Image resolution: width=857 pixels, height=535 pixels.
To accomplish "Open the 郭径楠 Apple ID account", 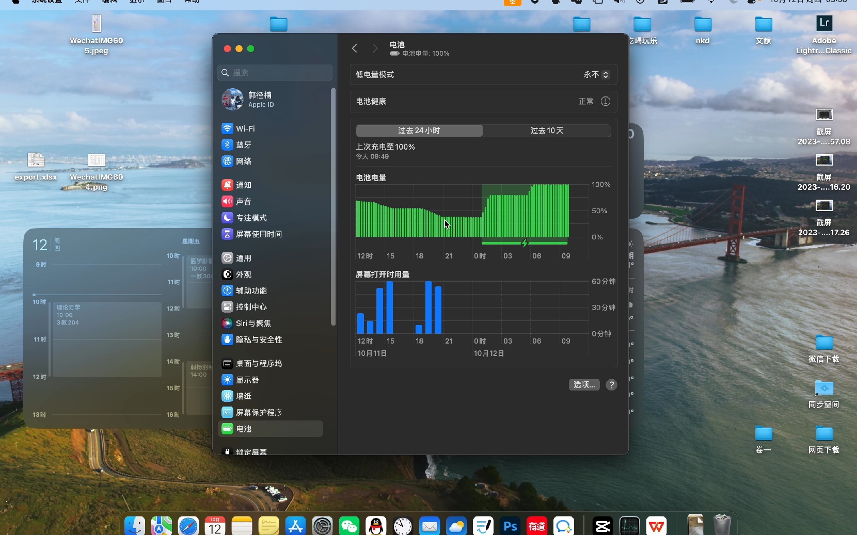I will (x=271, y=100).
